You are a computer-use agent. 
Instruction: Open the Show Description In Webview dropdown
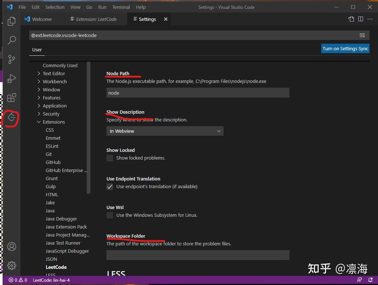[165, 131]
